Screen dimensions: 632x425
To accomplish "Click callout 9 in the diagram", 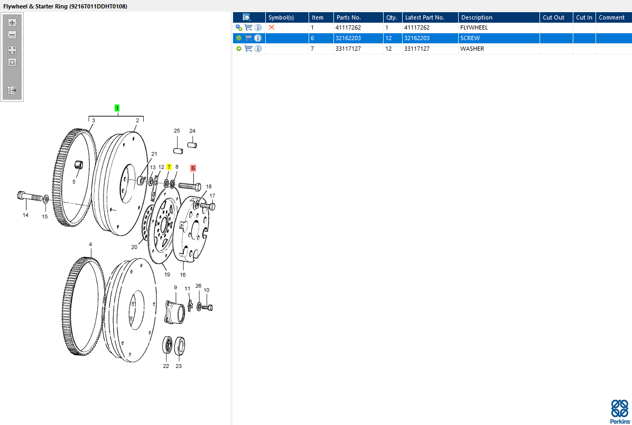I will pyautogui.click(x=175, y=288).
